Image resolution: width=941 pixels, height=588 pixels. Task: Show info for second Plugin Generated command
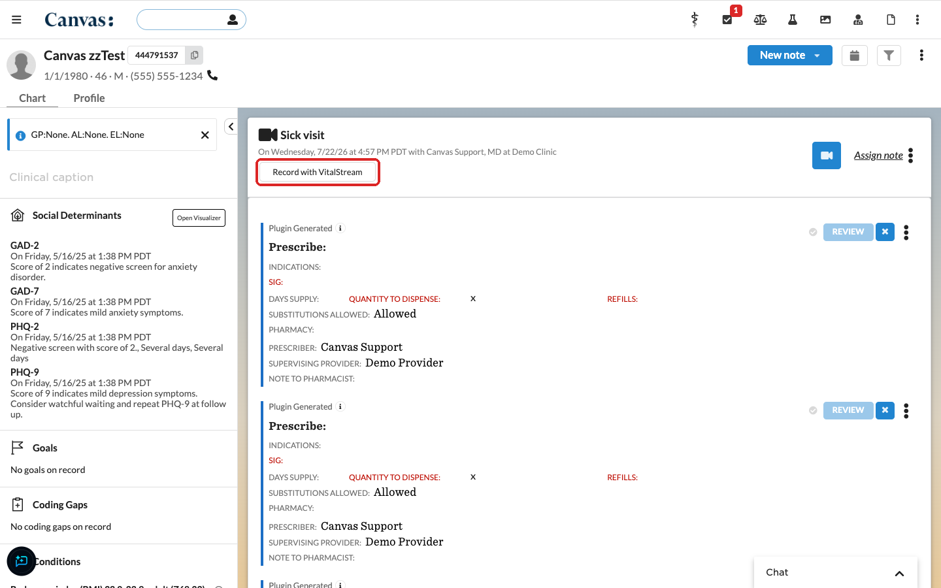(340, 406)
